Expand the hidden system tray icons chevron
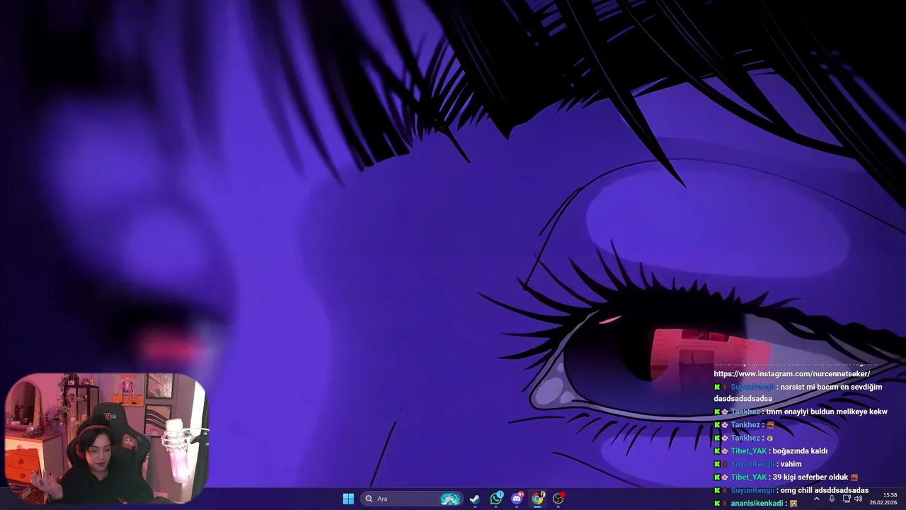The image size is (906, 510). [816, 499]
